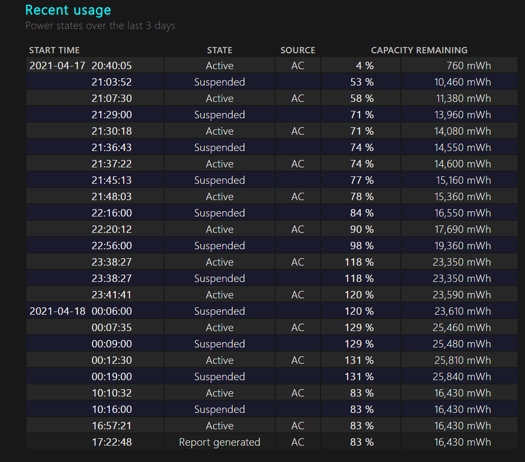The height and width of the screenshot is (462, 525).
Task: Select the 10,460 mWh capacity value
Action: pyautogui.click(x=463, y=82)
